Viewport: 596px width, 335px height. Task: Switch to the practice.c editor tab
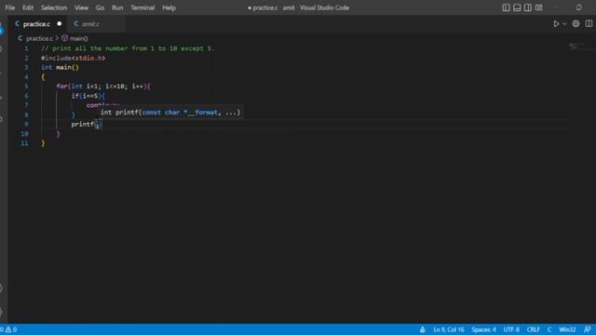tap(37, 24)
